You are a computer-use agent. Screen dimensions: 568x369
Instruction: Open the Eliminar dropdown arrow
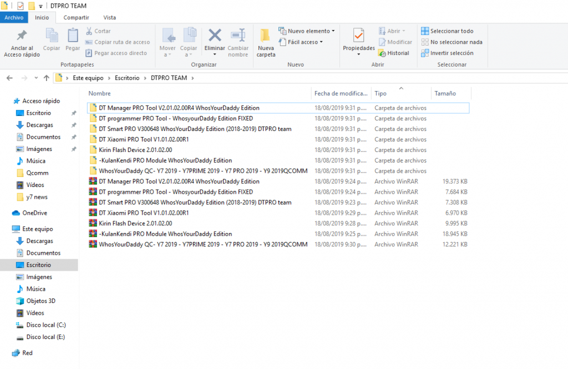point(215,54)
